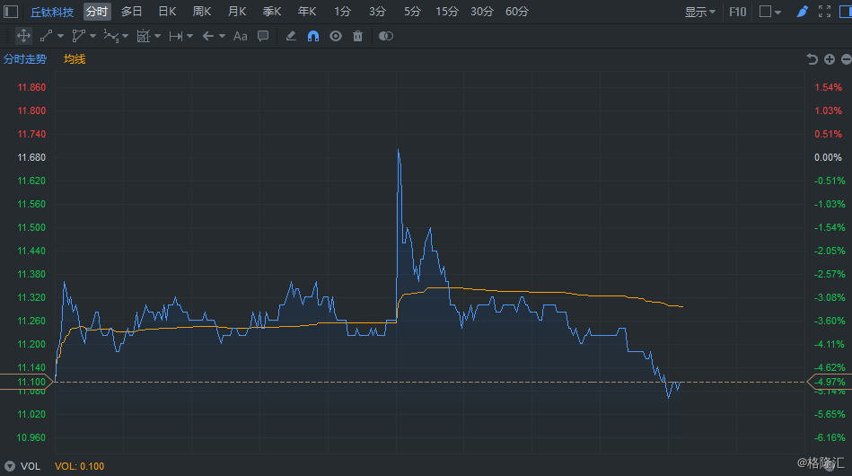The width and height of the screenshot is (852, 476).
Task: Click the 丘钛科技 stock name
Action: click(x=51, y=12)
